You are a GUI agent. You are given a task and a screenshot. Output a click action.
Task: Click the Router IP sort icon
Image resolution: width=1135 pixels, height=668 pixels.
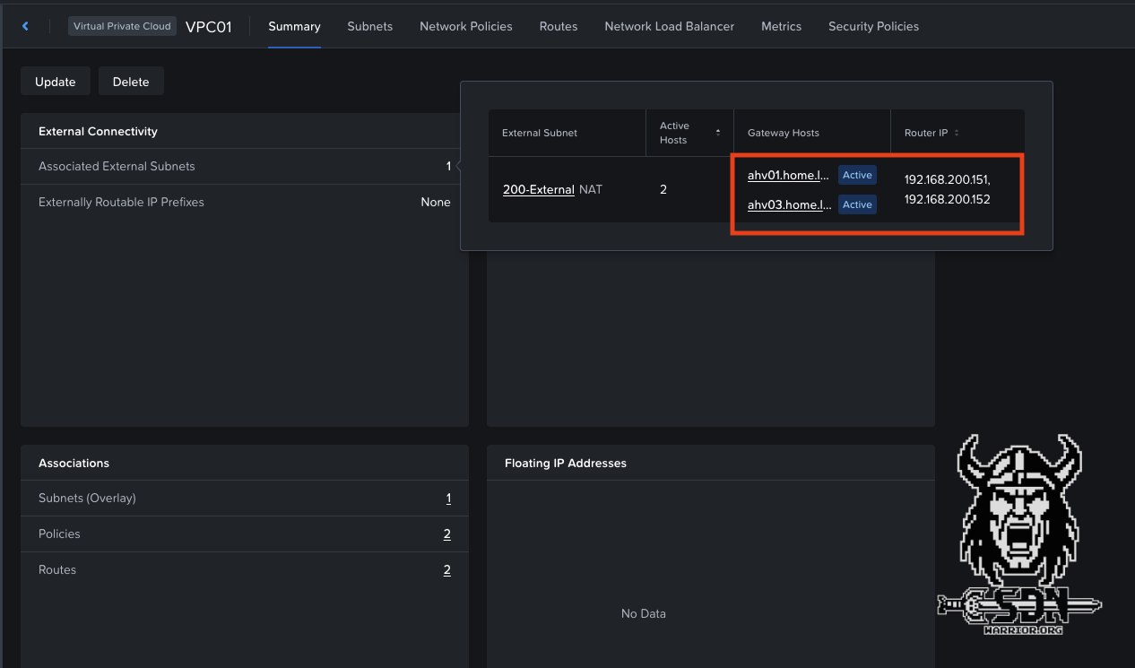(x=957, y=133)
